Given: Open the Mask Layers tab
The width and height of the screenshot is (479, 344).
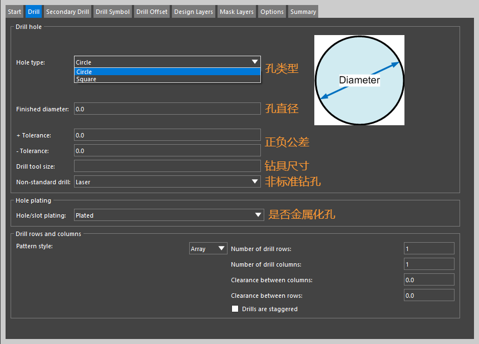Looking at the screenshot, I should click(236, 12).
